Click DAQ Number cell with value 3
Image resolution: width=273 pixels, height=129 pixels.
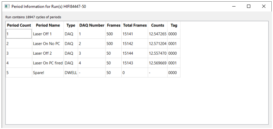[x=92, y=53]
